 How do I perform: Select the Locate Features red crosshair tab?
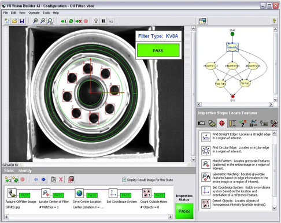pos(222,123)
